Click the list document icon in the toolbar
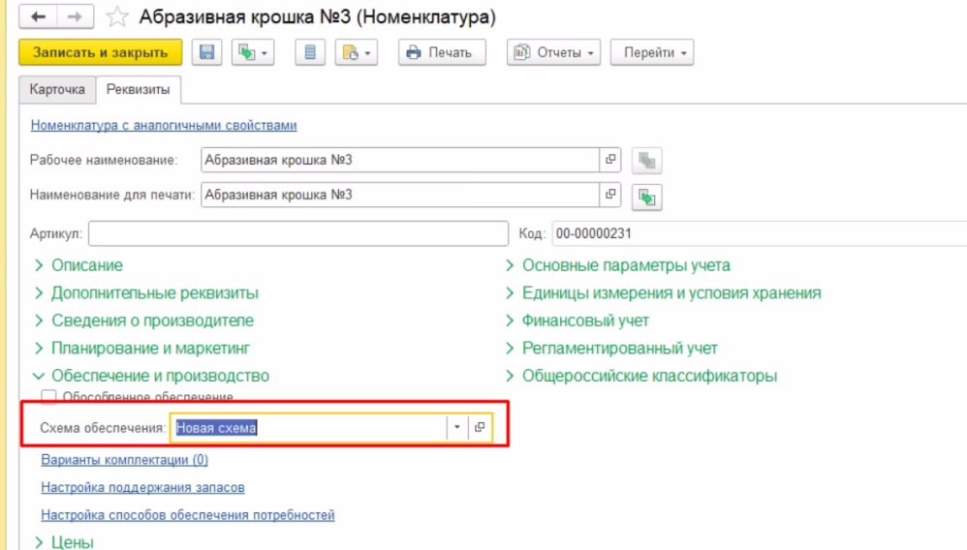The image size is (967, 550). click(310, 53)
